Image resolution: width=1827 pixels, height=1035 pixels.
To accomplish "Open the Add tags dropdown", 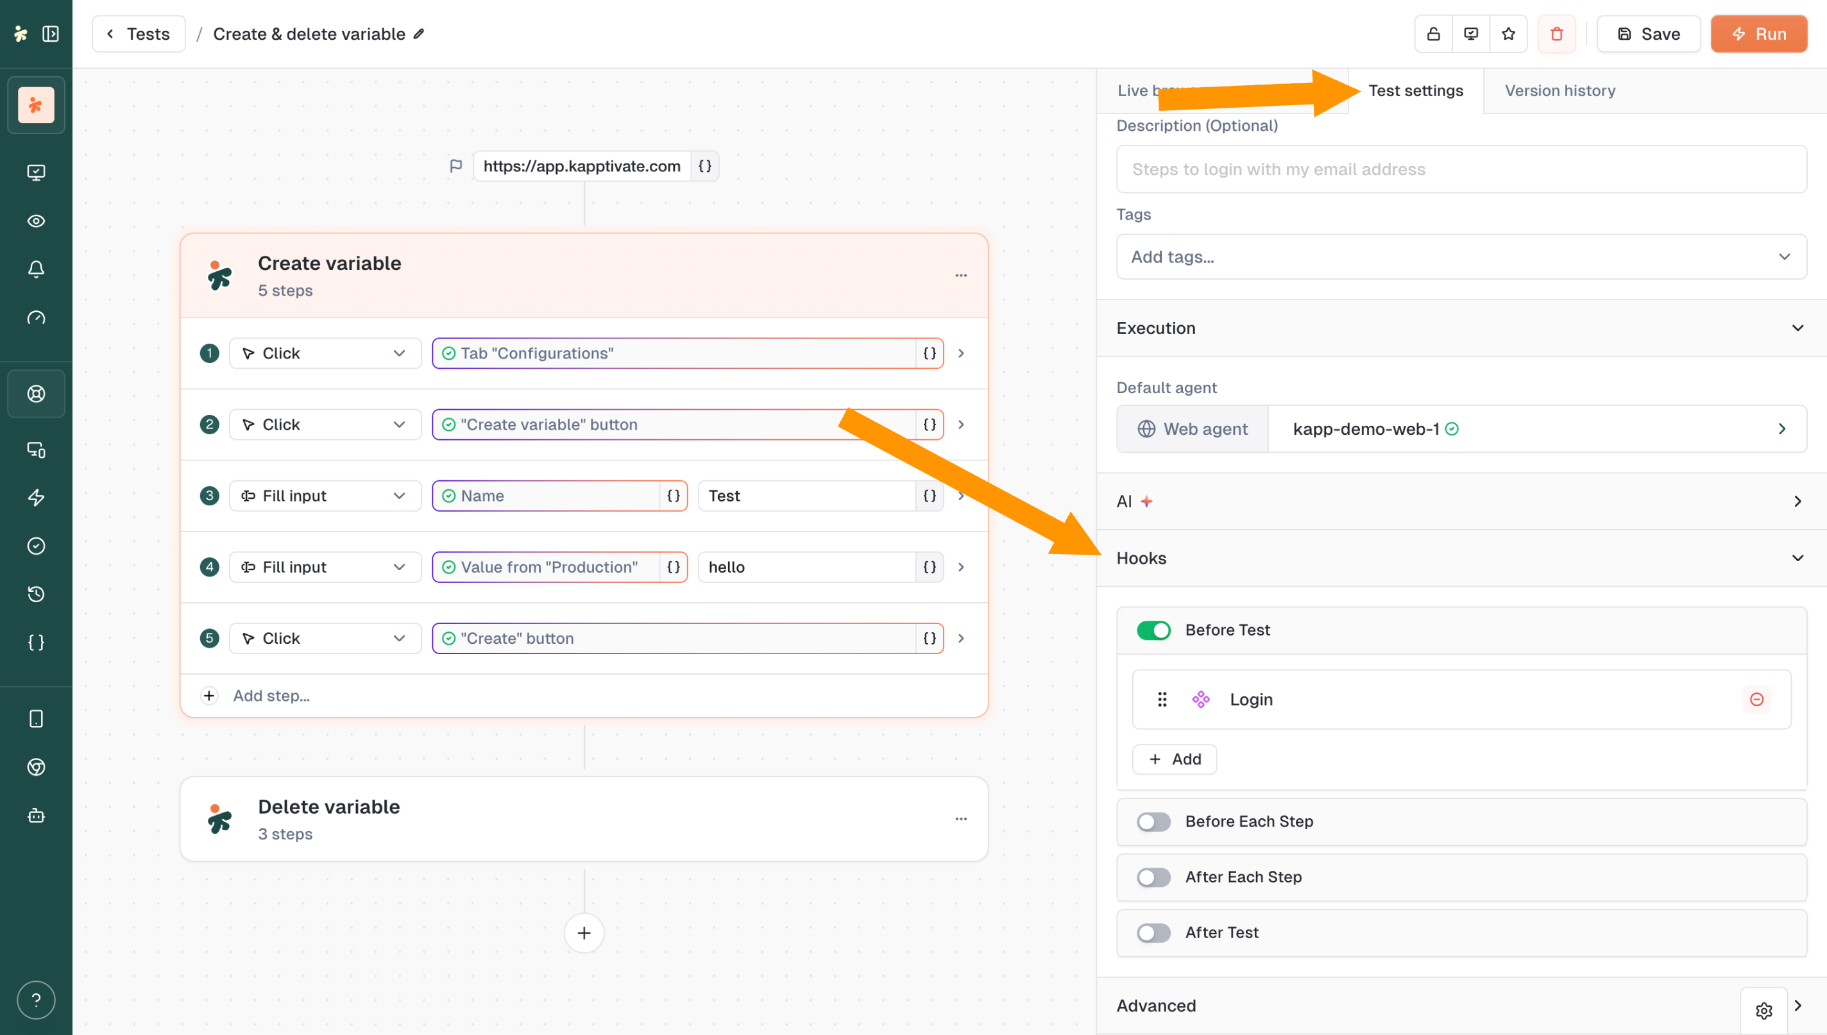I will (x=1461, y=257).
